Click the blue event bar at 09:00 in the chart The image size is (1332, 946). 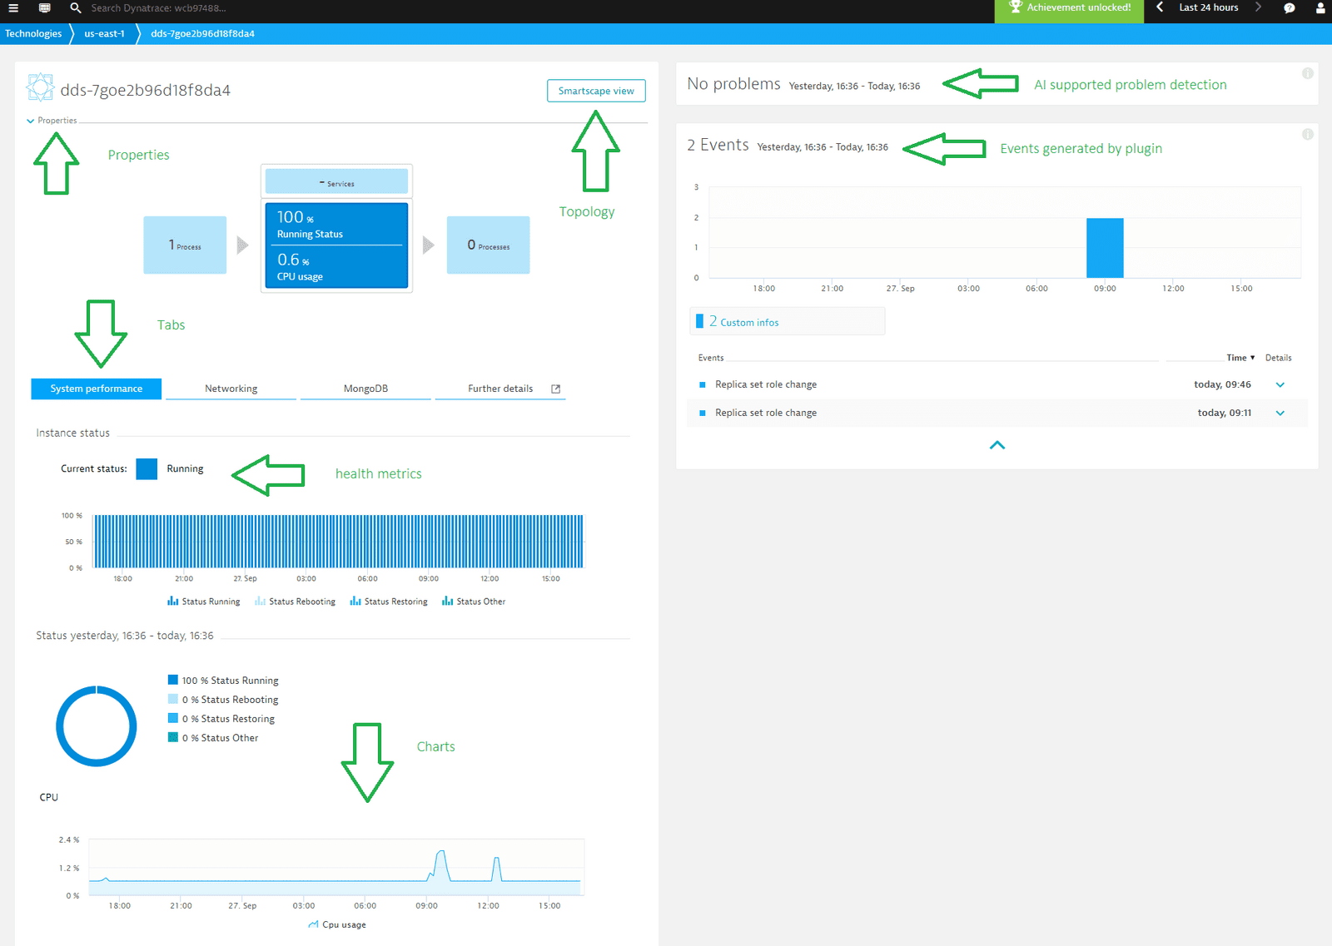(1105, 247)
